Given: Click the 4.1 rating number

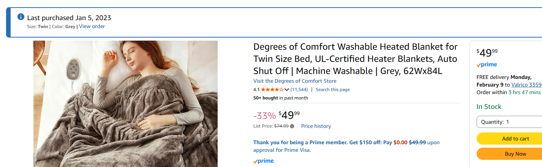Looking at the screenshot, I should 256,90.
